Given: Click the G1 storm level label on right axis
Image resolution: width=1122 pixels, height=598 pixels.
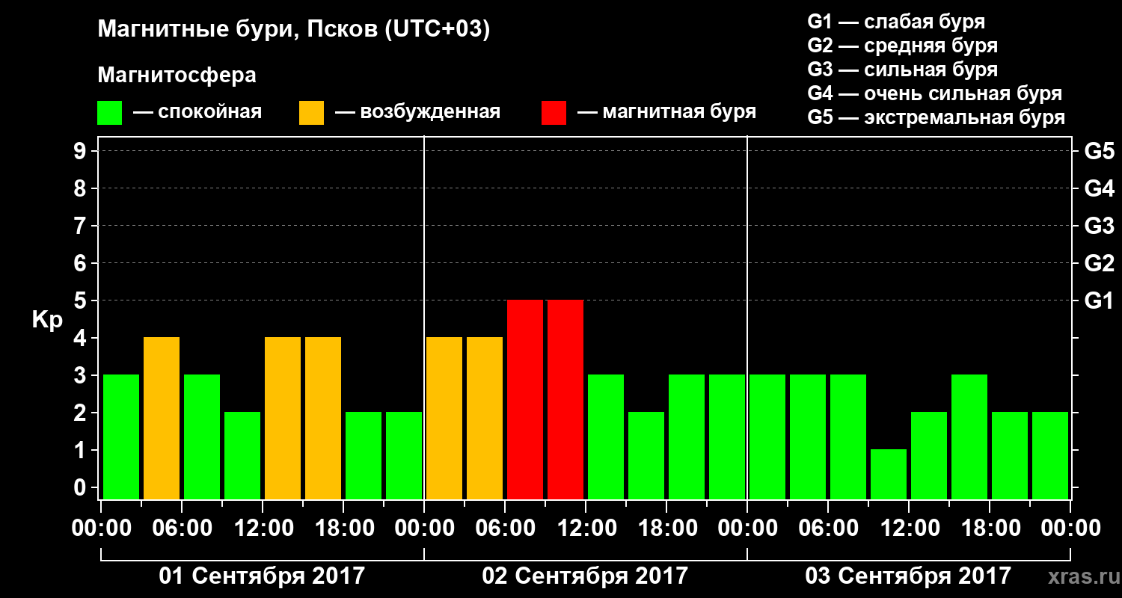Looking at the screenshot, I should (x=1099, y=300).
